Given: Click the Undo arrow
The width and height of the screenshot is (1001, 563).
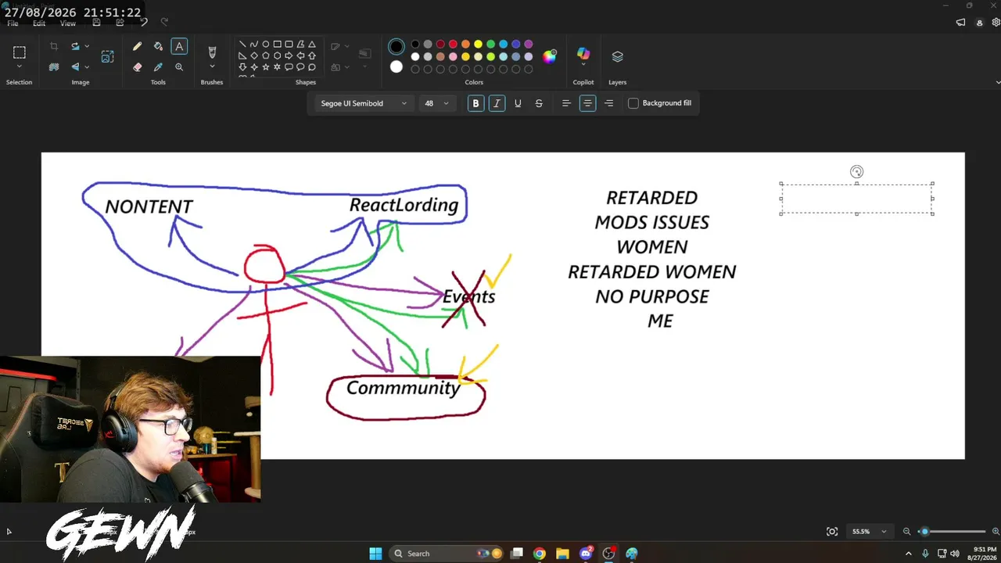Looking at the screenshot, I should click(144, 22).
